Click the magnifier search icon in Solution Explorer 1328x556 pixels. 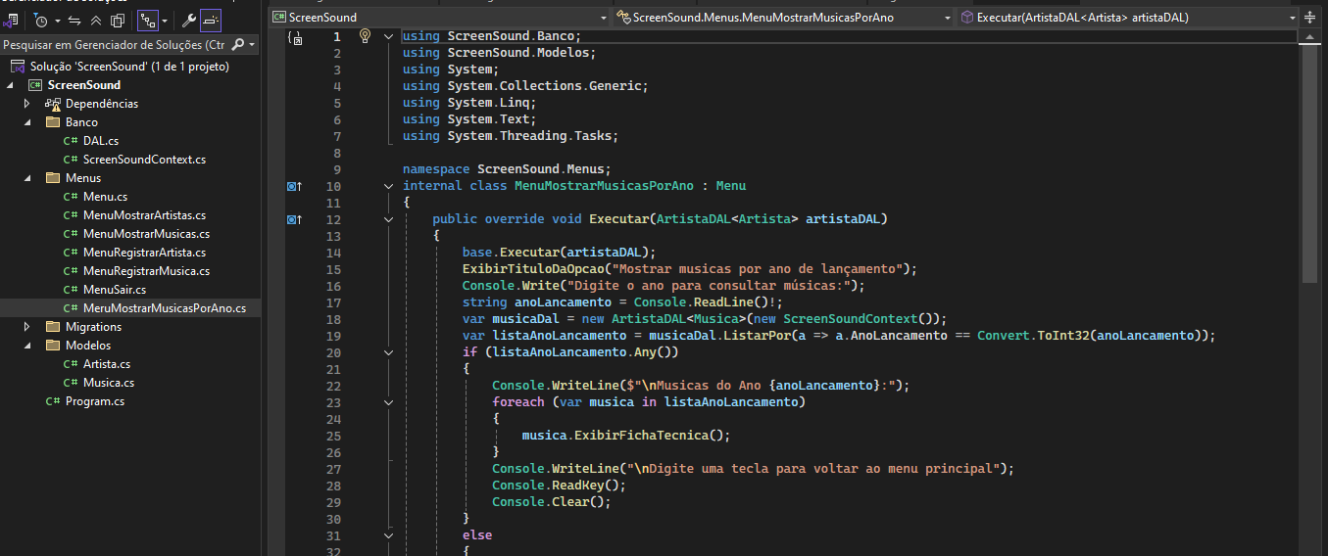click(x=238, y=45)
